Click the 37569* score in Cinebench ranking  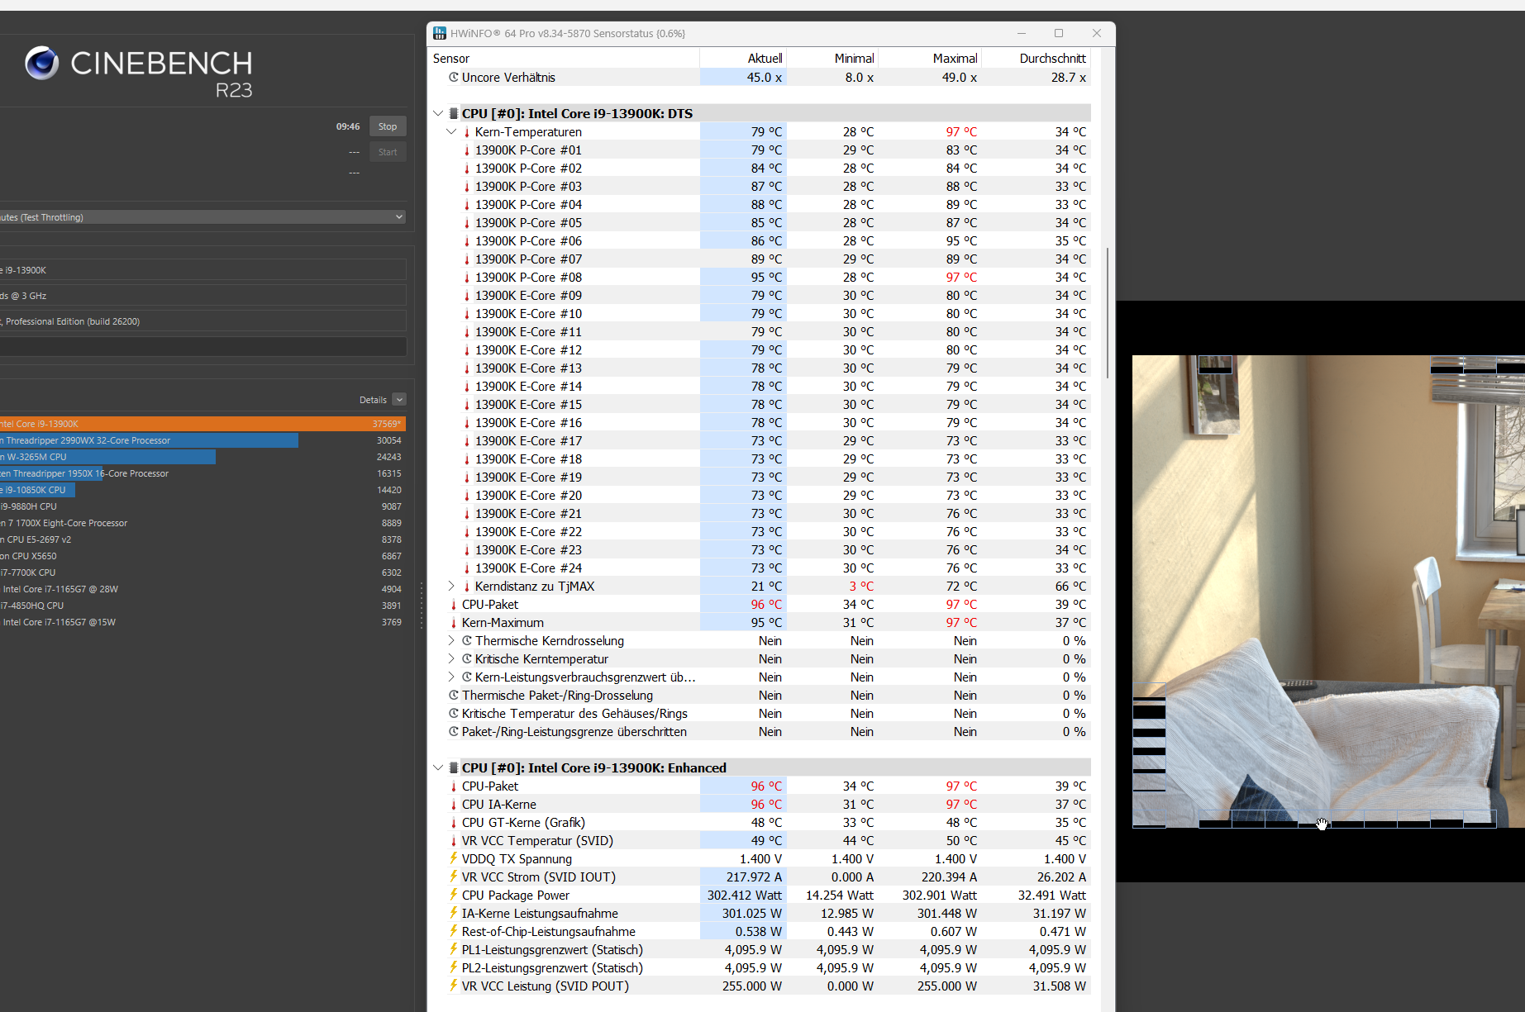pyautogui.click(x=387, y=424)
